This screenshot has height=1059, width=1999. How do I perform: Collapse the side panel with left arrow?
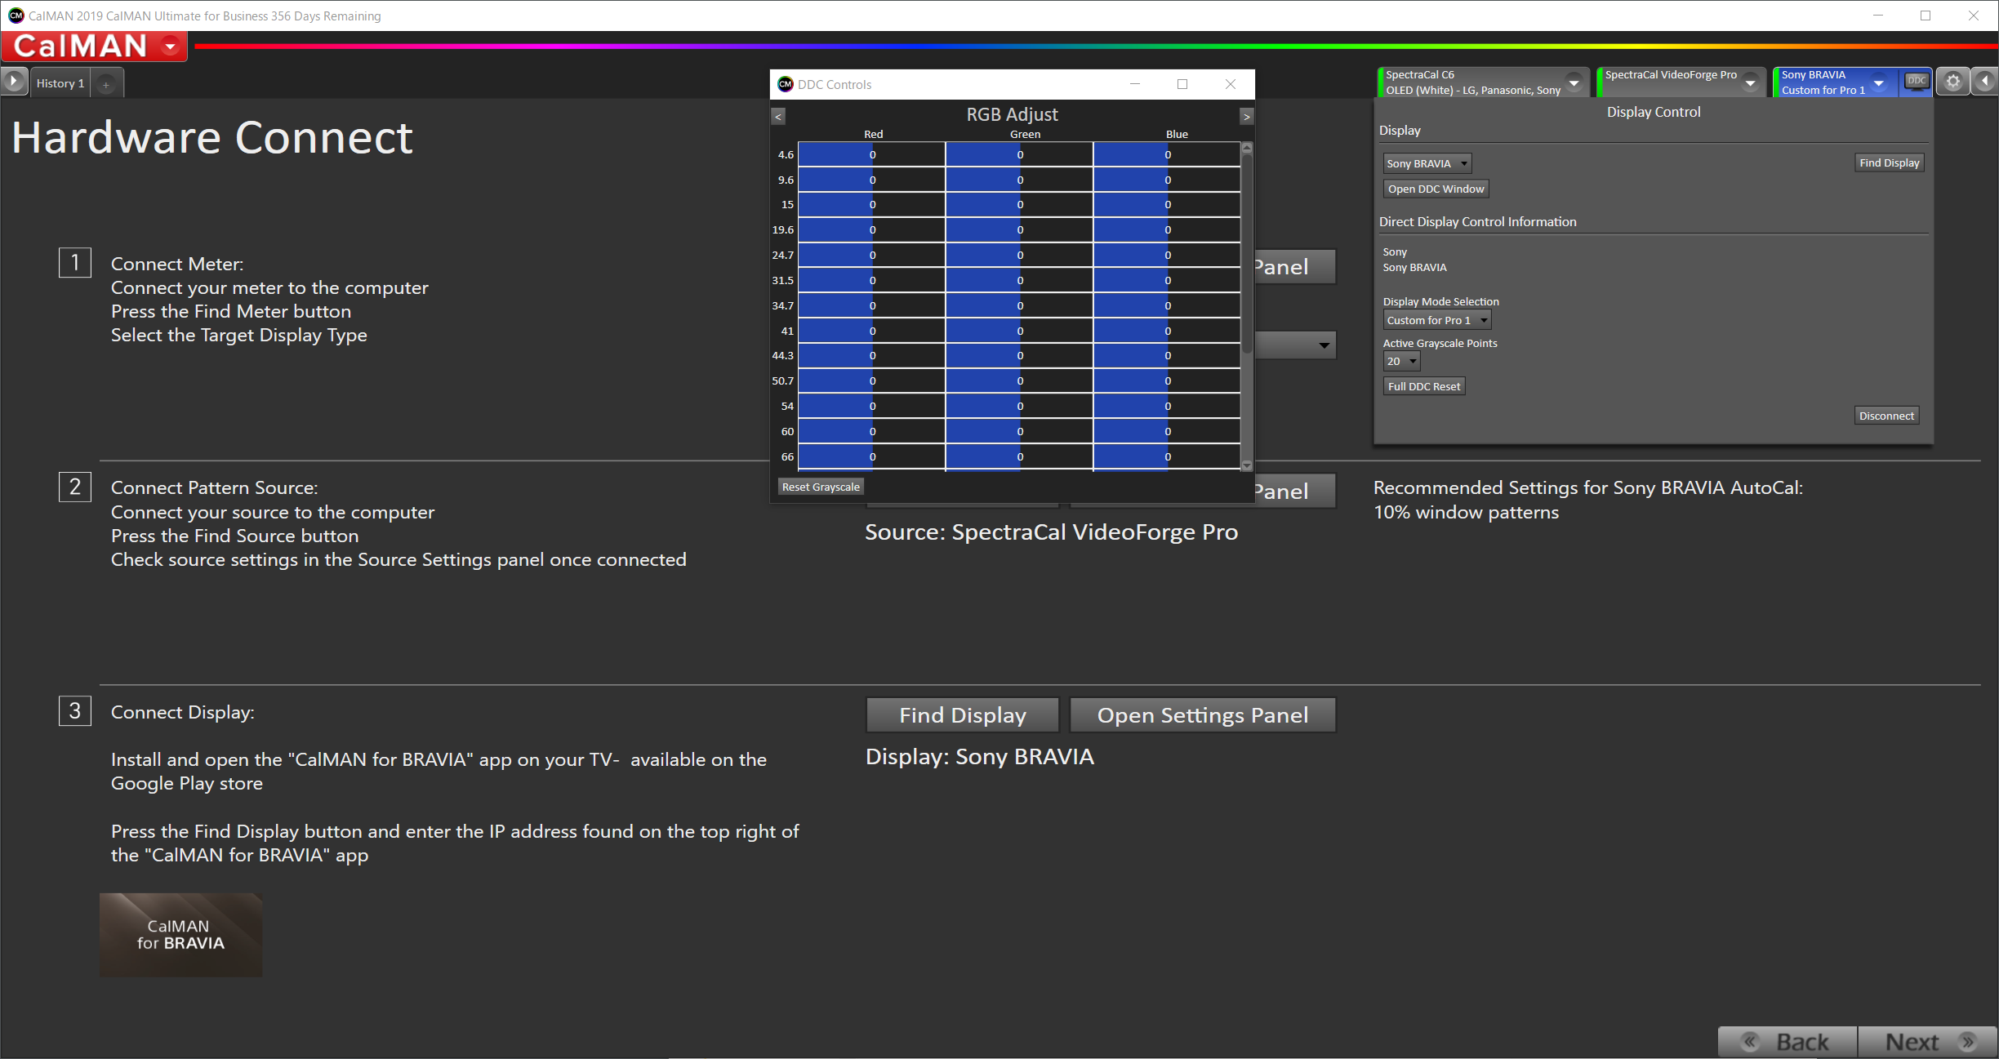coord(1984,82)
